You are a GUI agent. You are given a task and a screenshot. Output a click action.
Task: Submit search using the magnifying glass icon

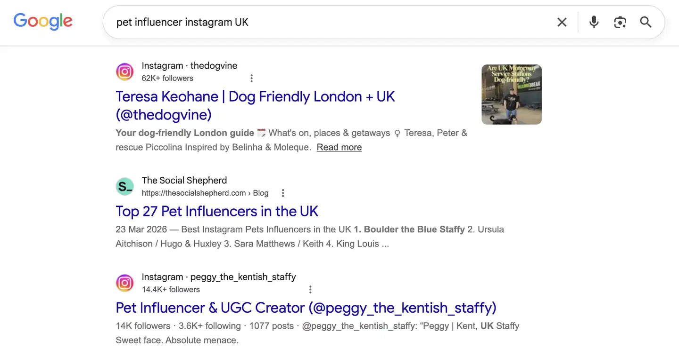(646, 22)
